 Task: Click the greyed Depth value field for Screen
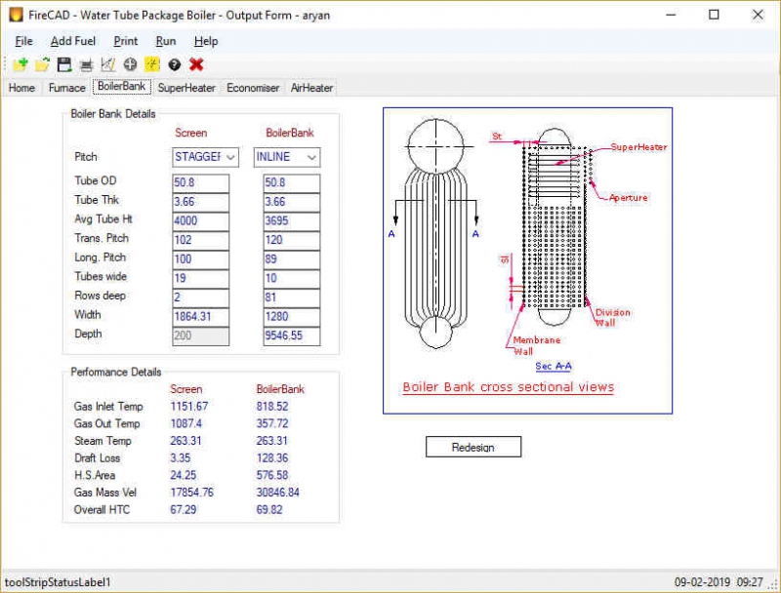tap(200, 336)
